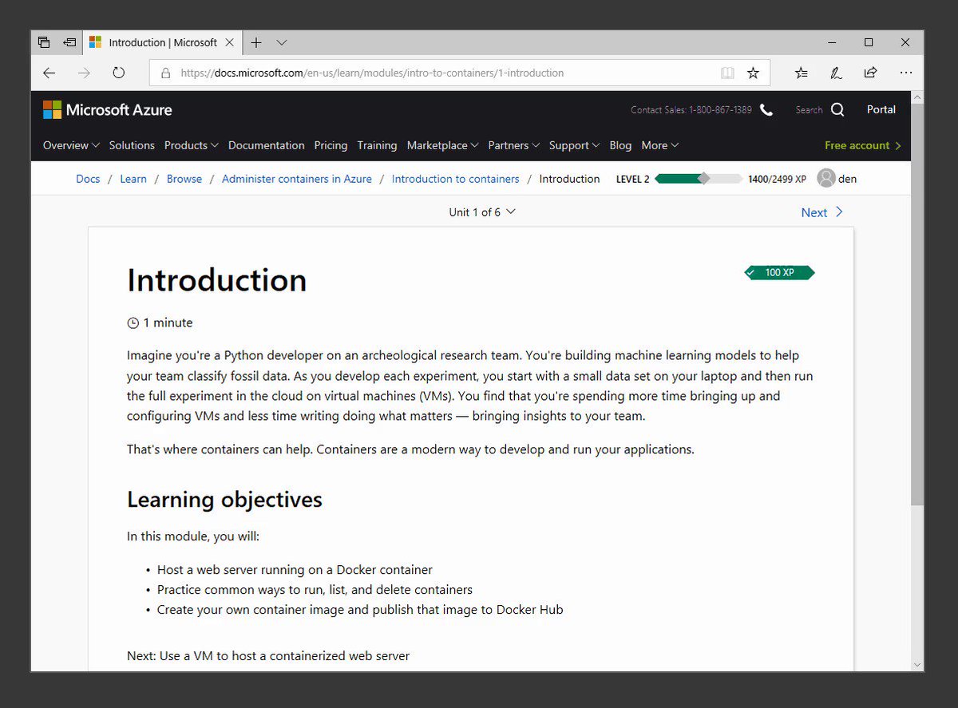The width and height of the screenshot is (958, 708).
Task: Click the Add notes pen icon
Action: coord(836,73)
